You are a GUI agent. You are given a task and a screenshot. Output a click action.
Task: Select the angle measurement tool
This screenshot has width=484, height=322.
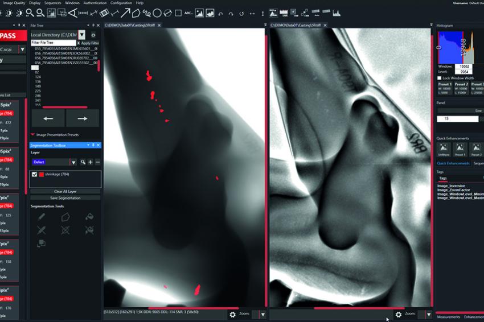(x=72, y=13)
